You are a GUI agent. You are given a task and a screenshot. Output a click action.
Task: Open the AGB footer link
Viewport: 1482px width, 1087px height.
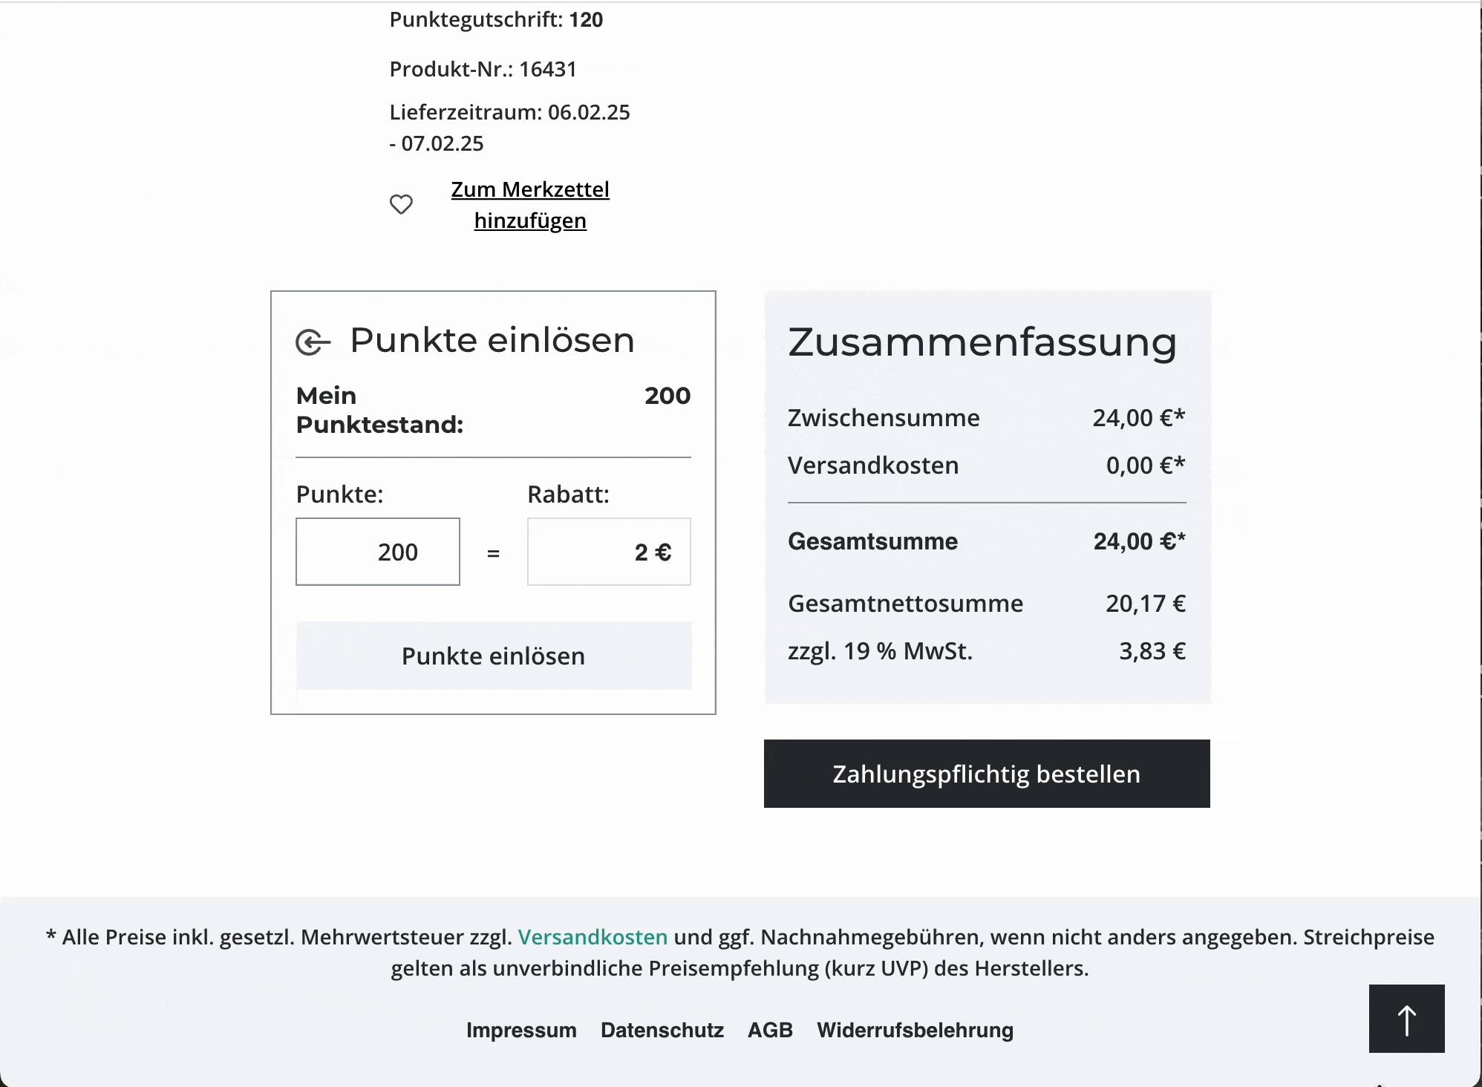tap(770, 1031)
